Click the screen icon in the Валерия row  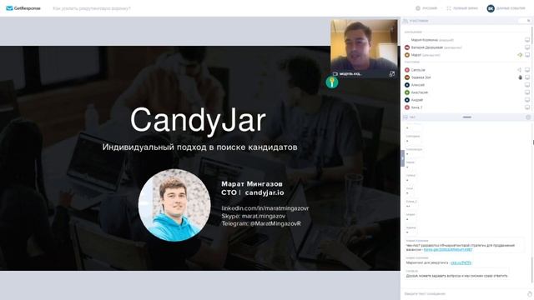coord(527,47)
